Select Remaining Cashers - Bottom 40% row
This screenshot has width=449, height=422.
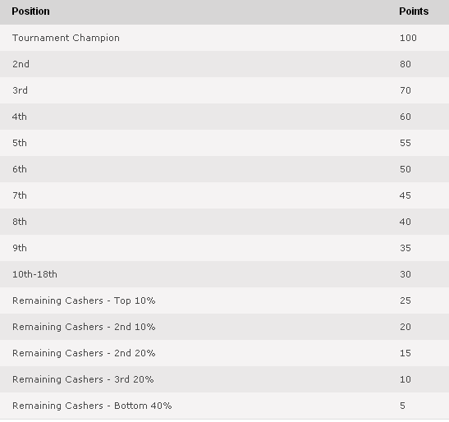point(225,406)
